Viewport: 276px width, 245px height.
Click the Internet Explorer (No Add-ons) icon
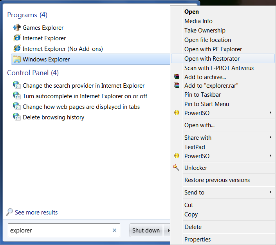point(17,49)
